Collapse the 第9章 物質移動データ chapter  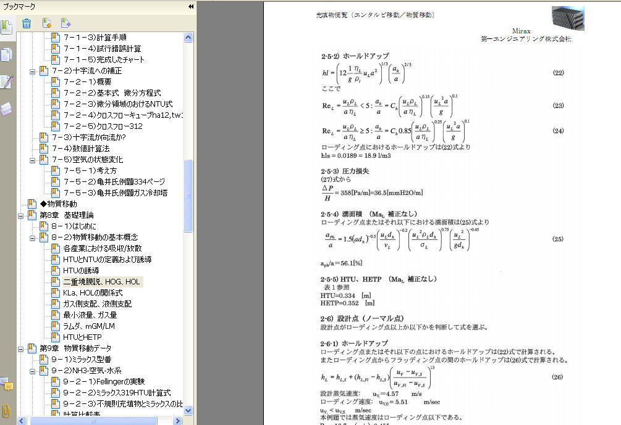pyautogui.click(x=20, y=349)
